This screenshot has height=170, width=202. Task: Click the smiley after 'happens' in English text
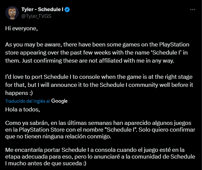point(31,93)
